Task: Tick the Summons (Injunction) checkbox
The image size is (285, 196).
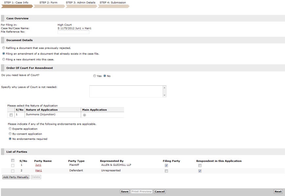Action: pyautogui.click(x=11, y=115)
